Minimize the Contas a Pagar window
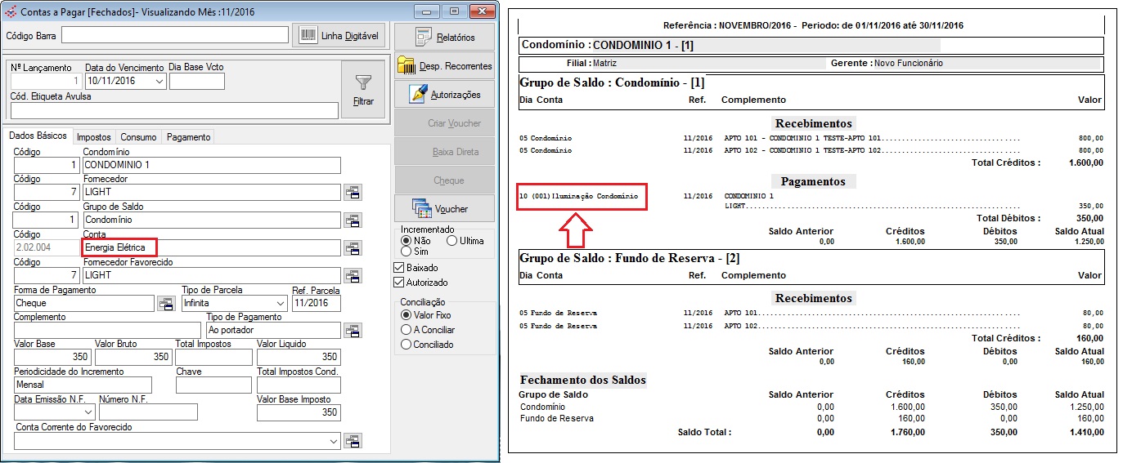This screenshot has width=1123, height=463. [x=427, y=11]
